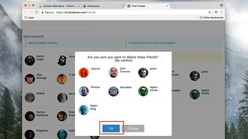Click Agent Smith's avatar in removal panel
This screenshot has width=248, height=139.
tap(195, 94)
